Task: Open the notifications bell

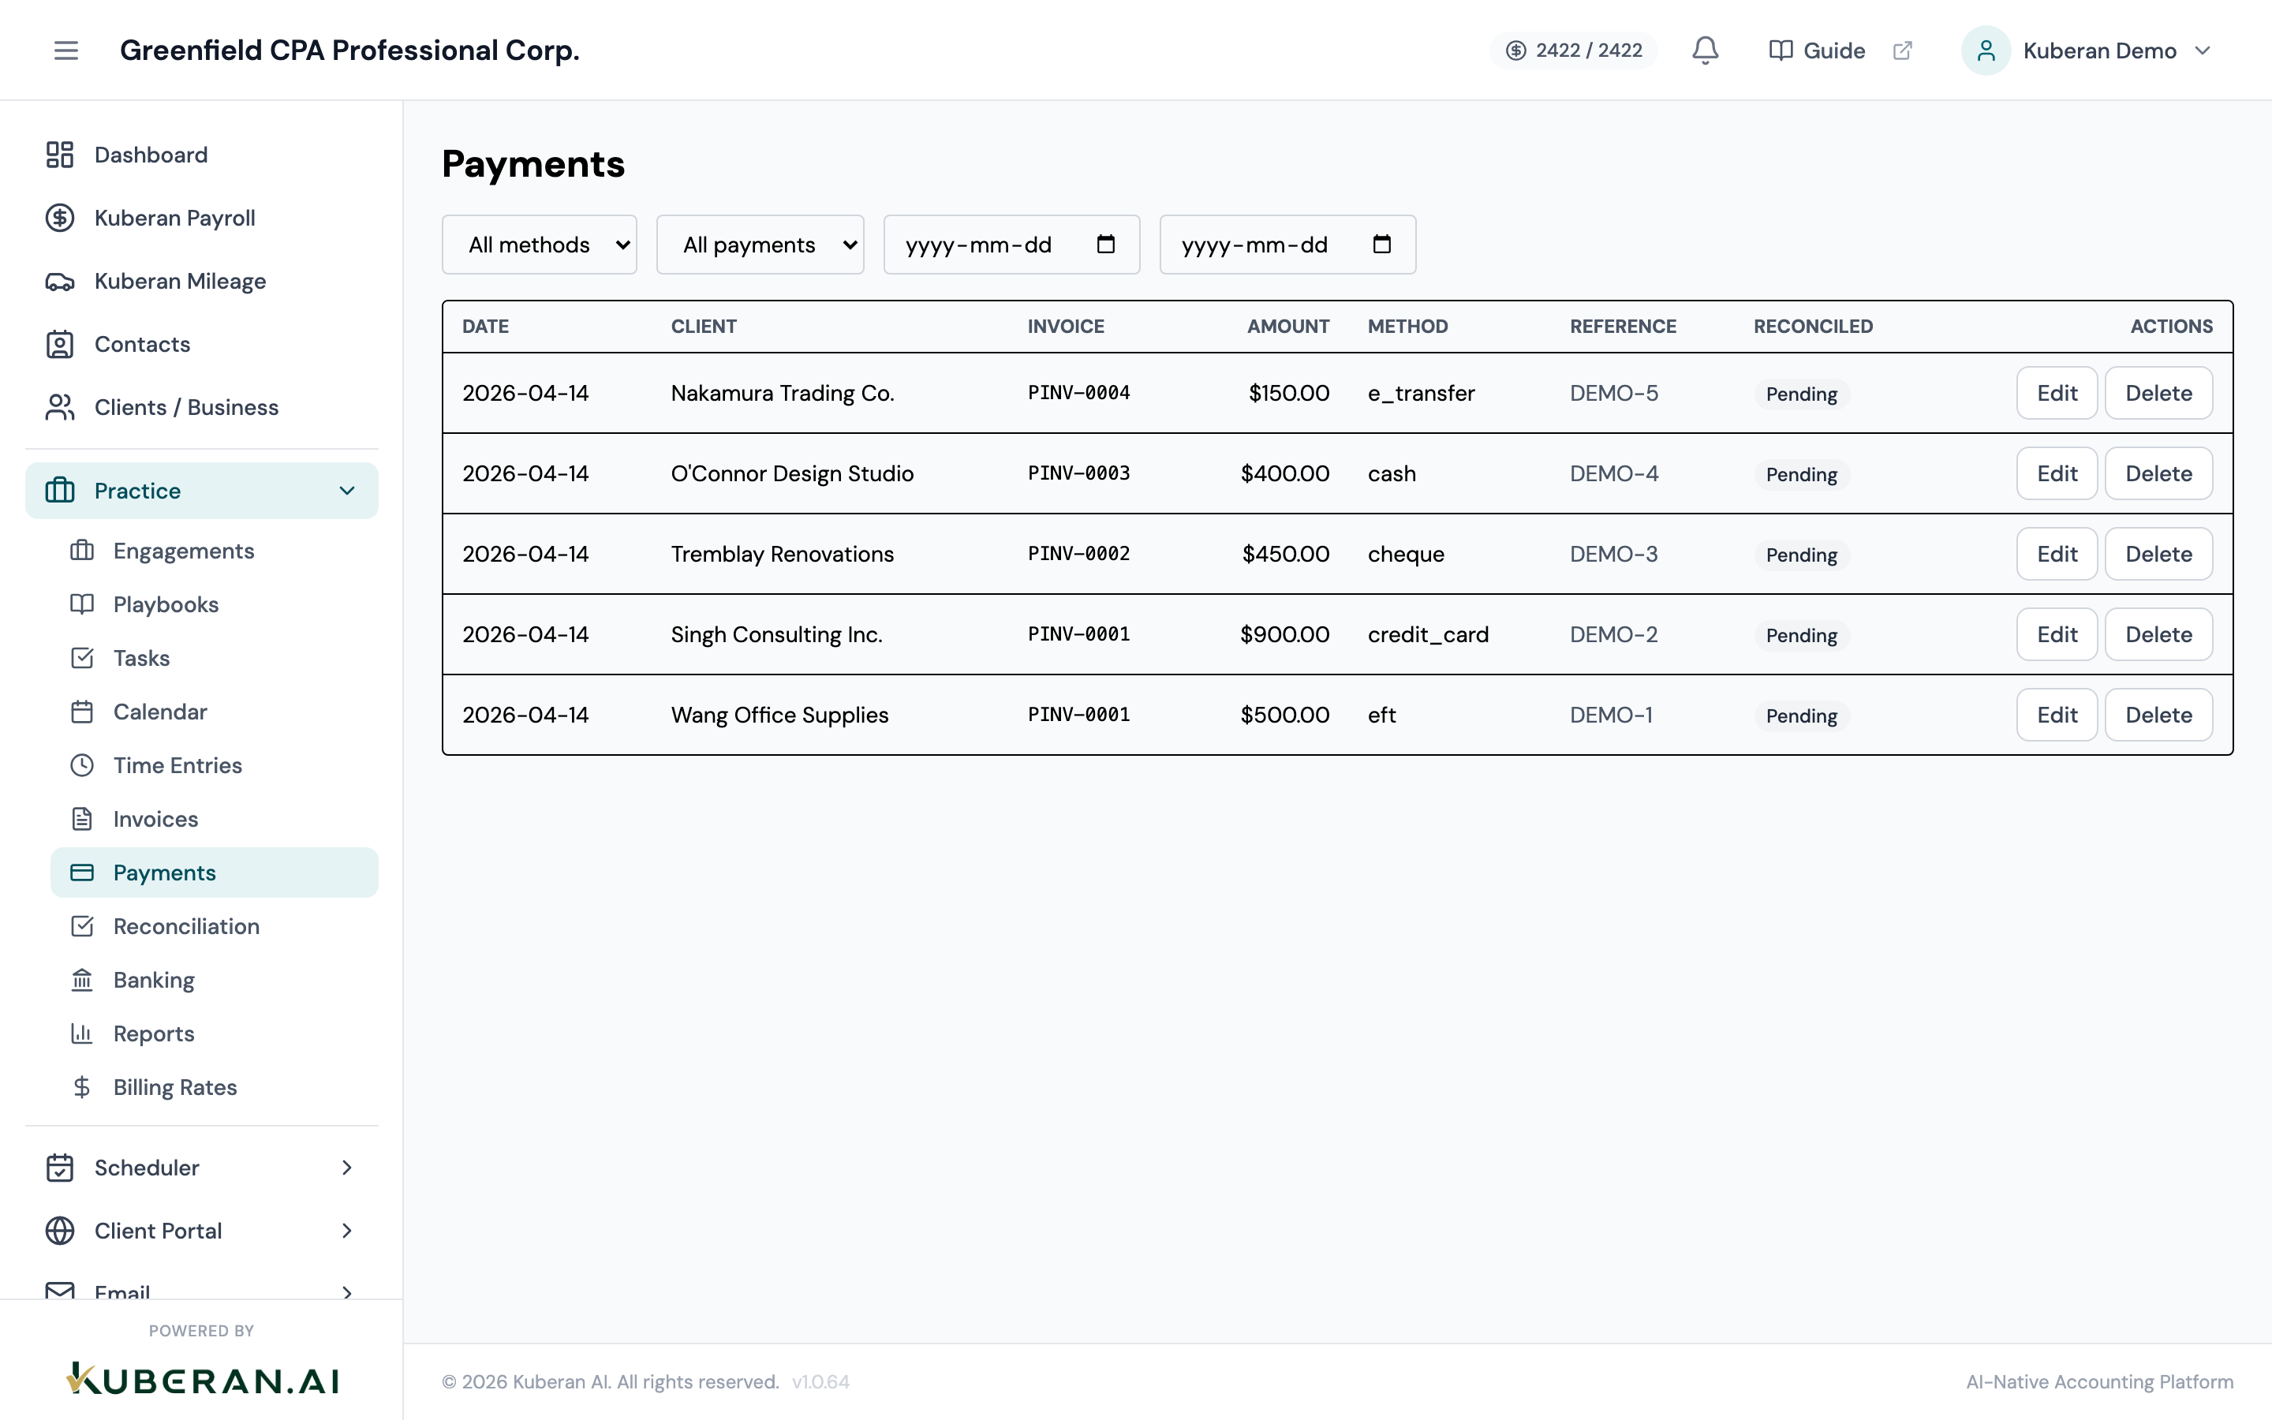Action: tap(1705, 50)
